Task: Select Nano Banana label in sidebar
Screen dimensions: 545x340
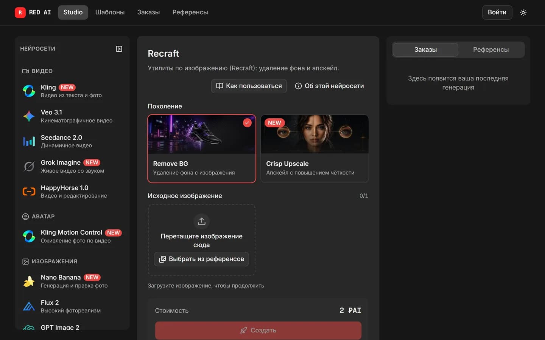Action: click(x=61, y=277)
